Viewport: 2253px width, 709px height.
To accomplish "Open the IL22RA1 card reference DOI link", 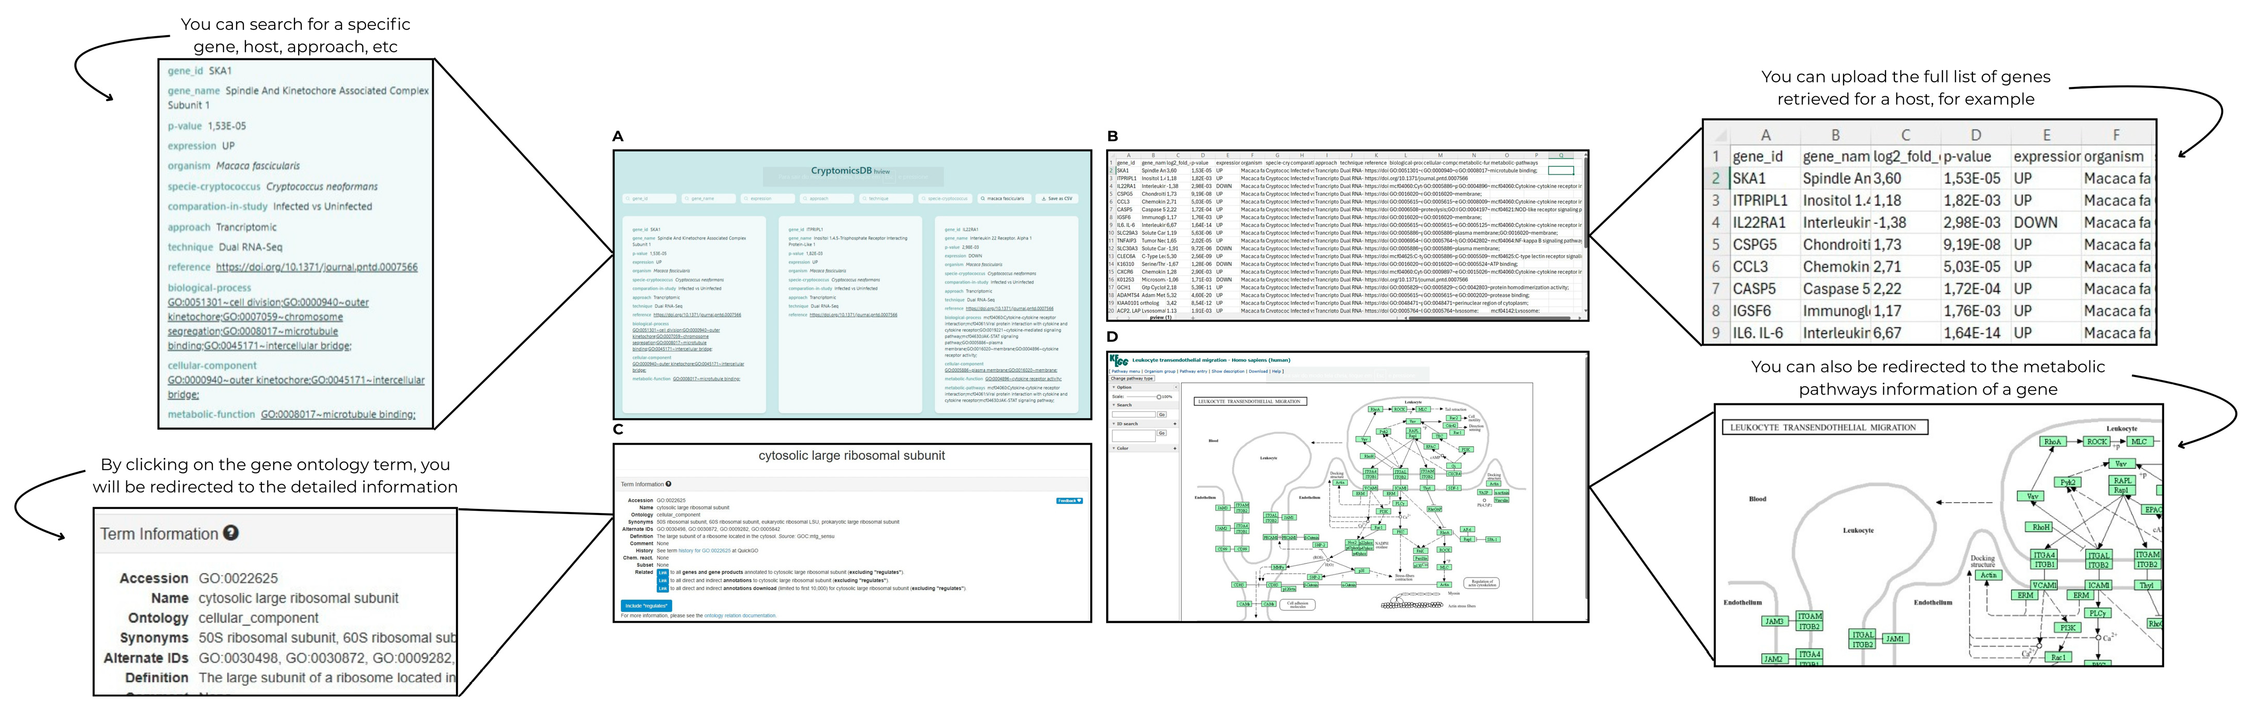I will tap(1010, 309).
